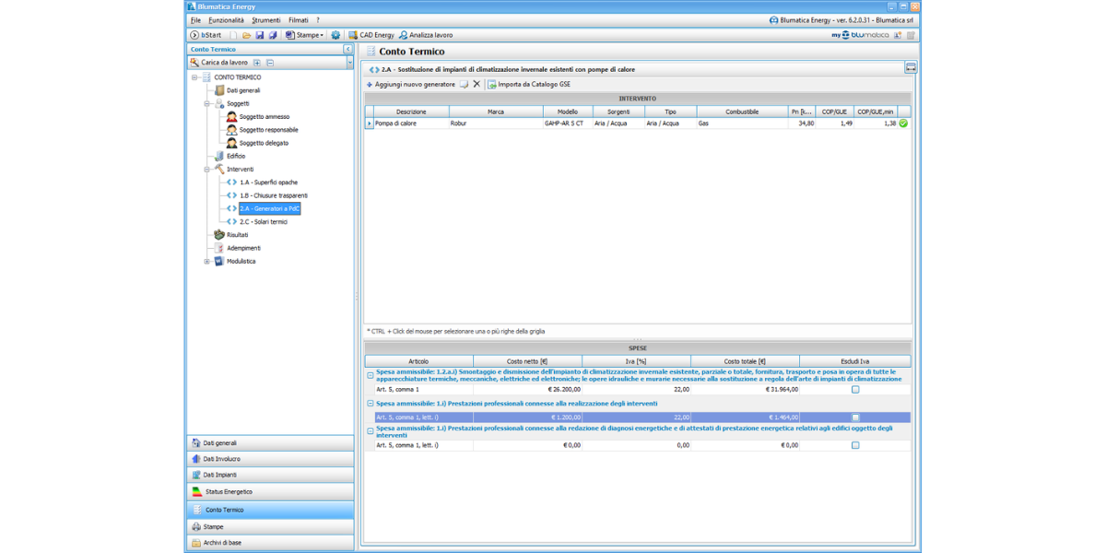Click the notes icon at toolbar far right
The width and height of the screenshot is (1106, 553).
(x=911, y=35)
